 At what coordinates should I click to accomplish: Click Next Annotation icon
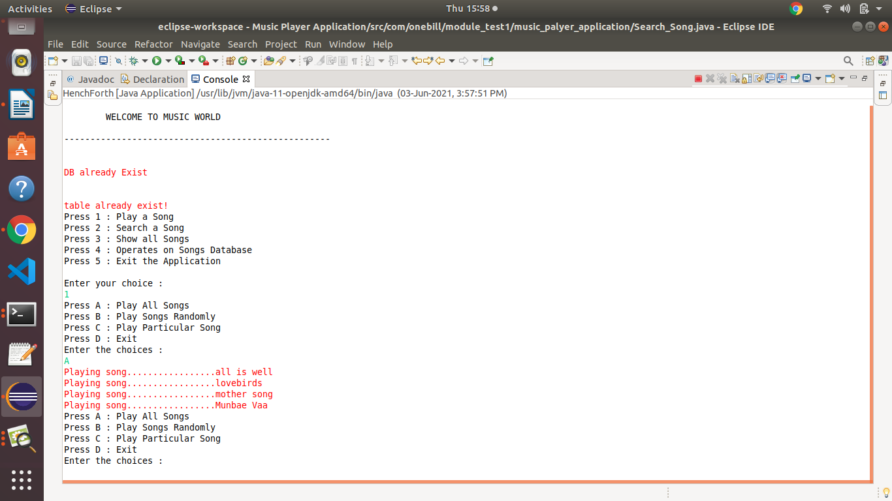click(370, 61)
